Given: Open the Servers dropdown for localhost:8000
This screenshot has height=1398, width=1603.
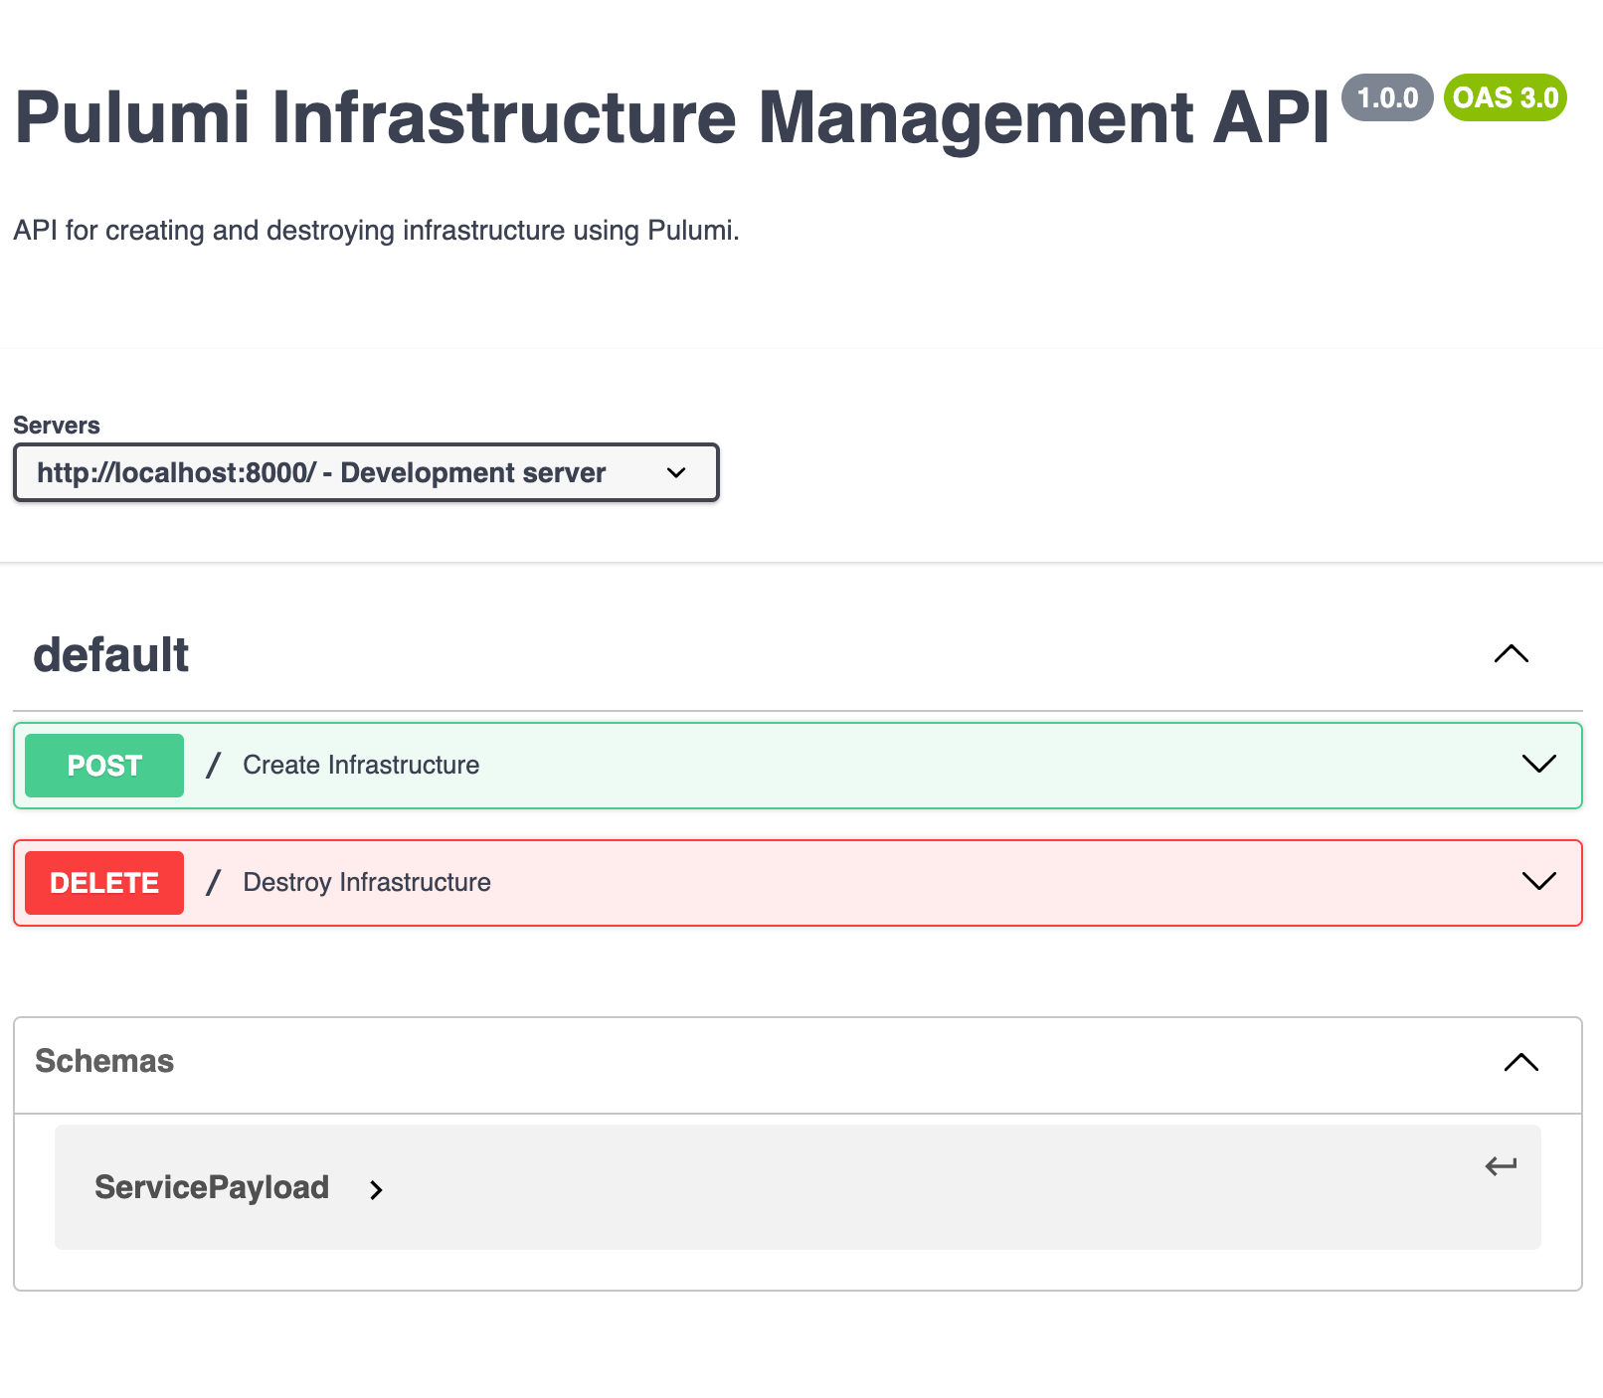Looking at the screenshot, I should [366, 472].
